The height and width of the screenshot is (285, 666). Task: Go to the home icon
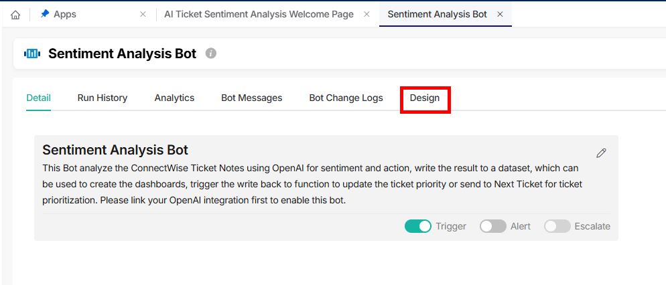(x=15, y=15)
